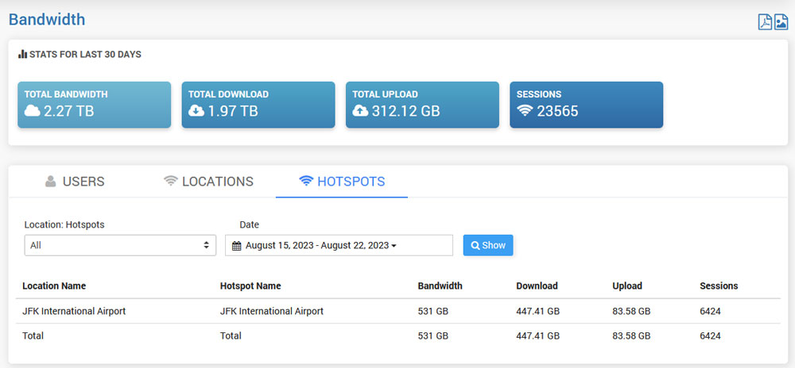Click the Total Download cloud icon
This screenshot has height=368, width=795.
click(x=196, y=111)
